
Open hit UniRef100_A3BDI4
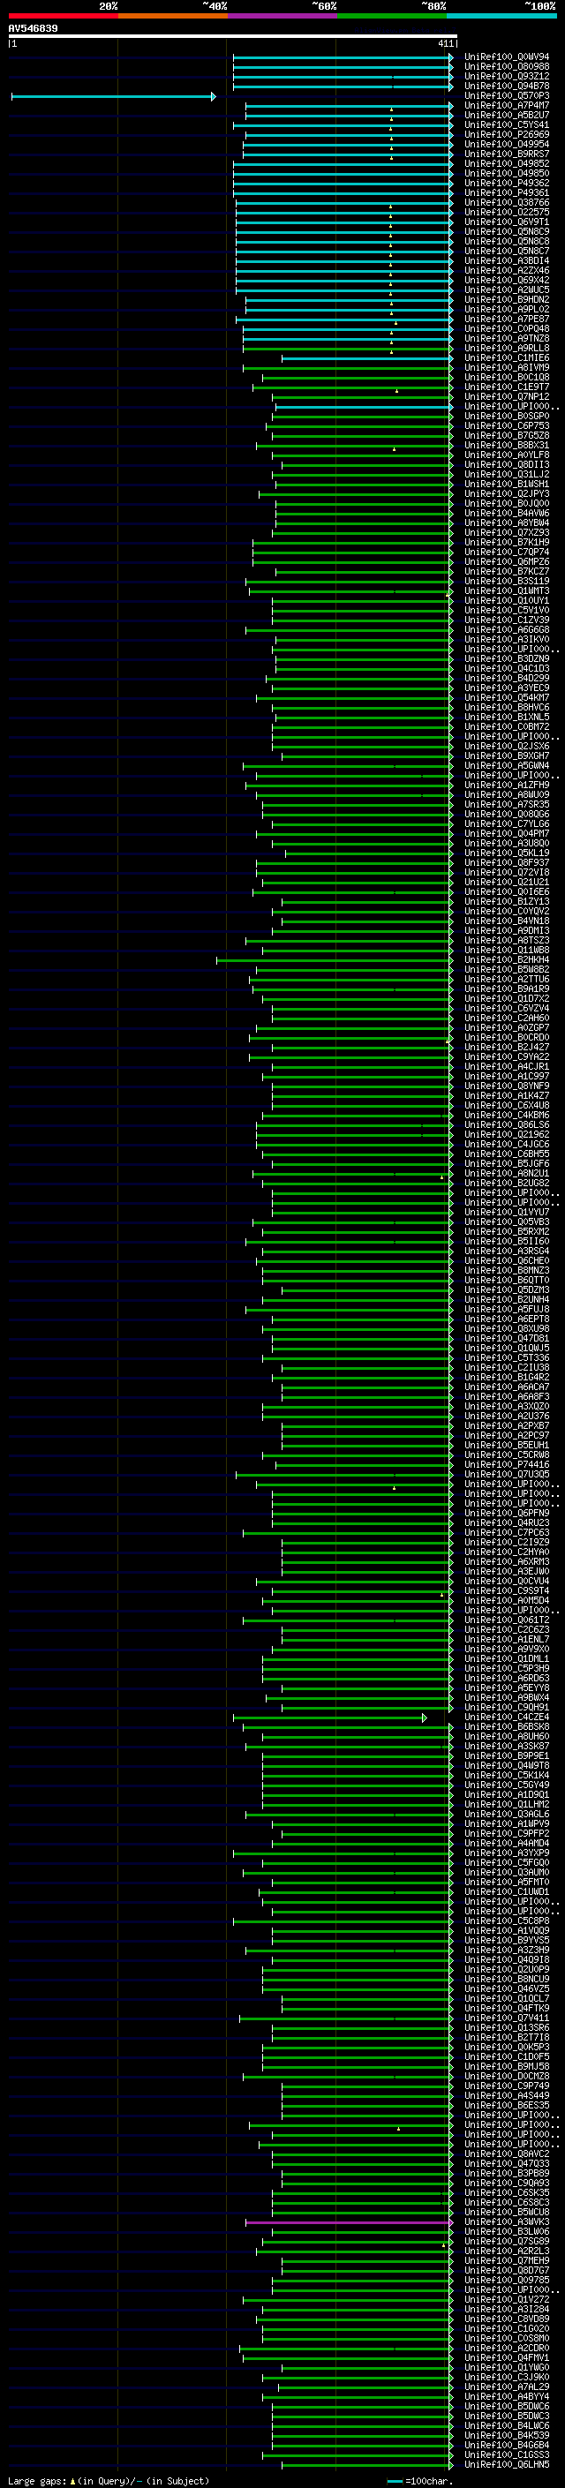point(507,262)
